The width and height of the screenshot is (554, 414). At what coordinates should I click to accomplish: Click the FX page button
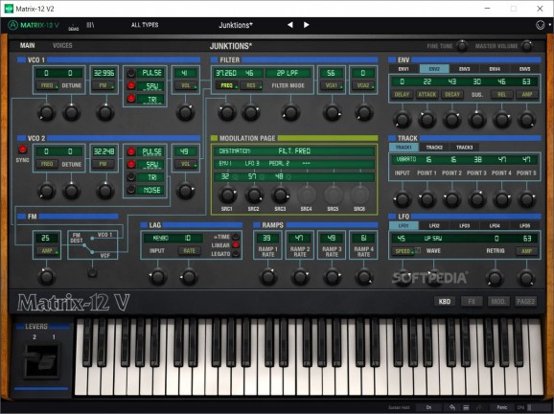pyautogui.click(x=472, y=301)
